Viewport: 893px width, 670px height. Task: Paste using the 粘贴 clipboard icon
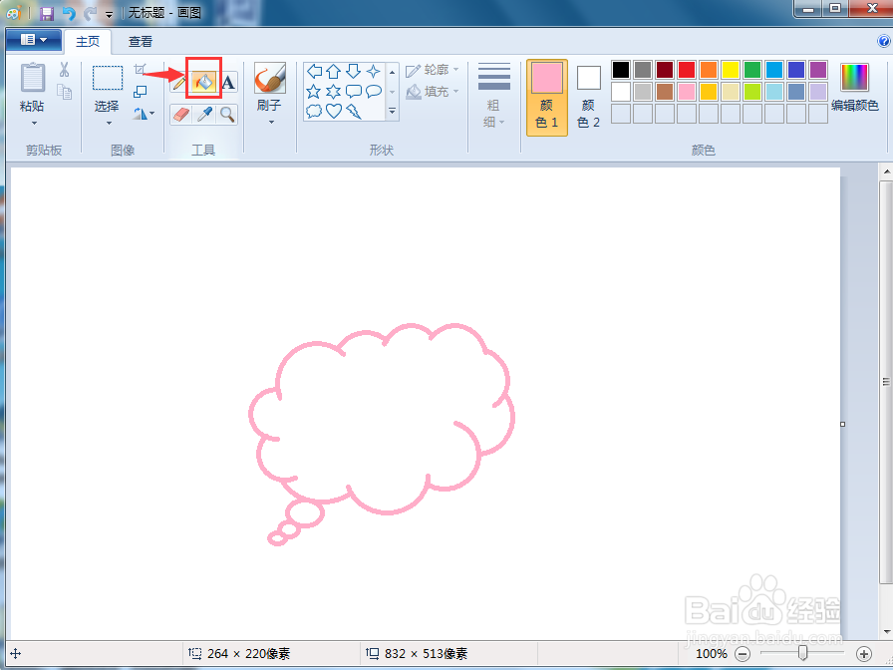[33, 78]
